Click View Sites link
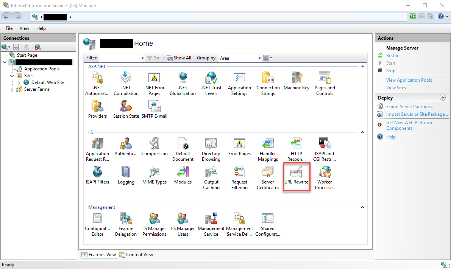This screenshot has height=269, width=451. (x=396, y=88)
